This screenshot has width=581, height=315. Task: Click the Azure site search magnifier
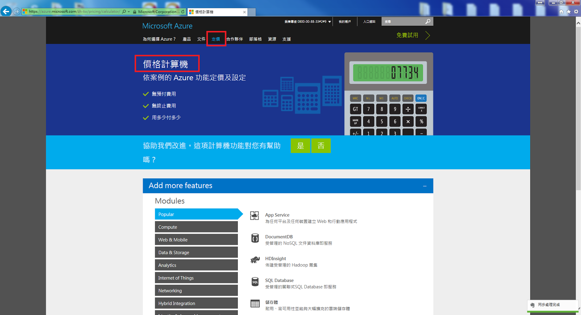coord(428,21)
